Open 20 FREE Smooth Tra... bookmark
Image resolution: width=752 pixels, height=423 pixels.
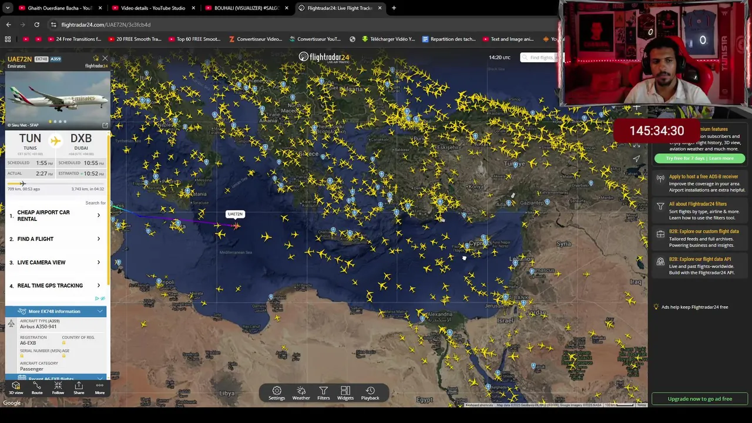coord(135,39)
